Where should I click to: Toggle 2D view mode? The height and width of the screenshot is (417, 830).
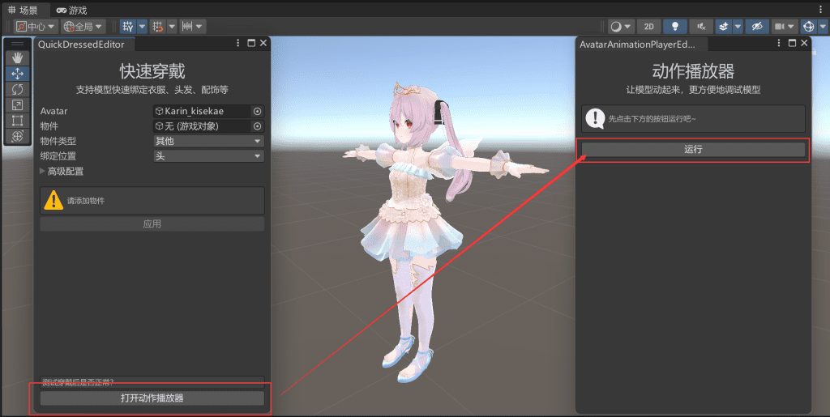[648, 27]
